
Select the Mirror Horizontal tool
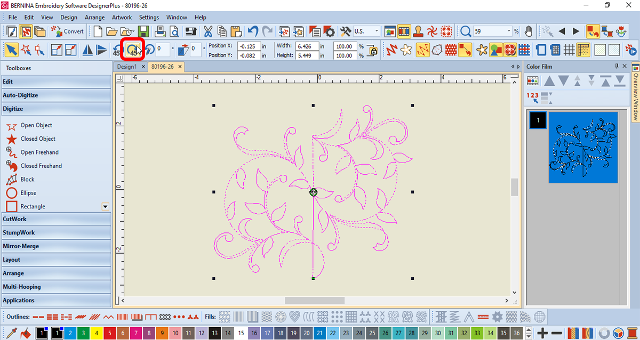[87, 50]
